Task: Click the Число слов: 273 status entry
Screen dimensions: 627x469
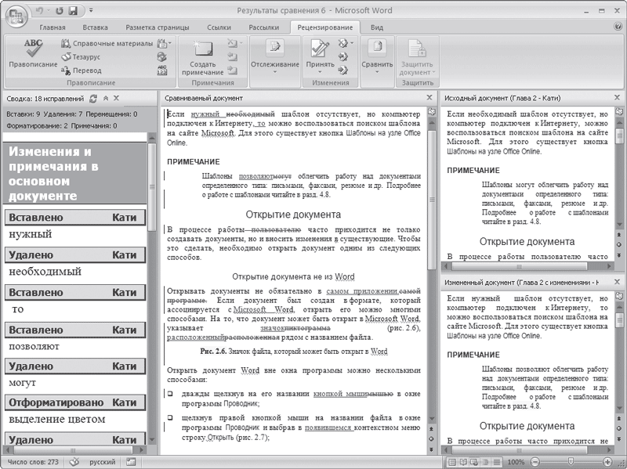Action: 33,462
